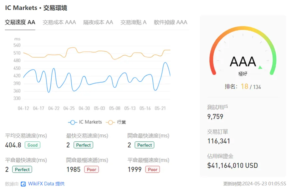Click the 116,341 orders value
The height and width of the screenshot is (189, 288).
(219, 141)
